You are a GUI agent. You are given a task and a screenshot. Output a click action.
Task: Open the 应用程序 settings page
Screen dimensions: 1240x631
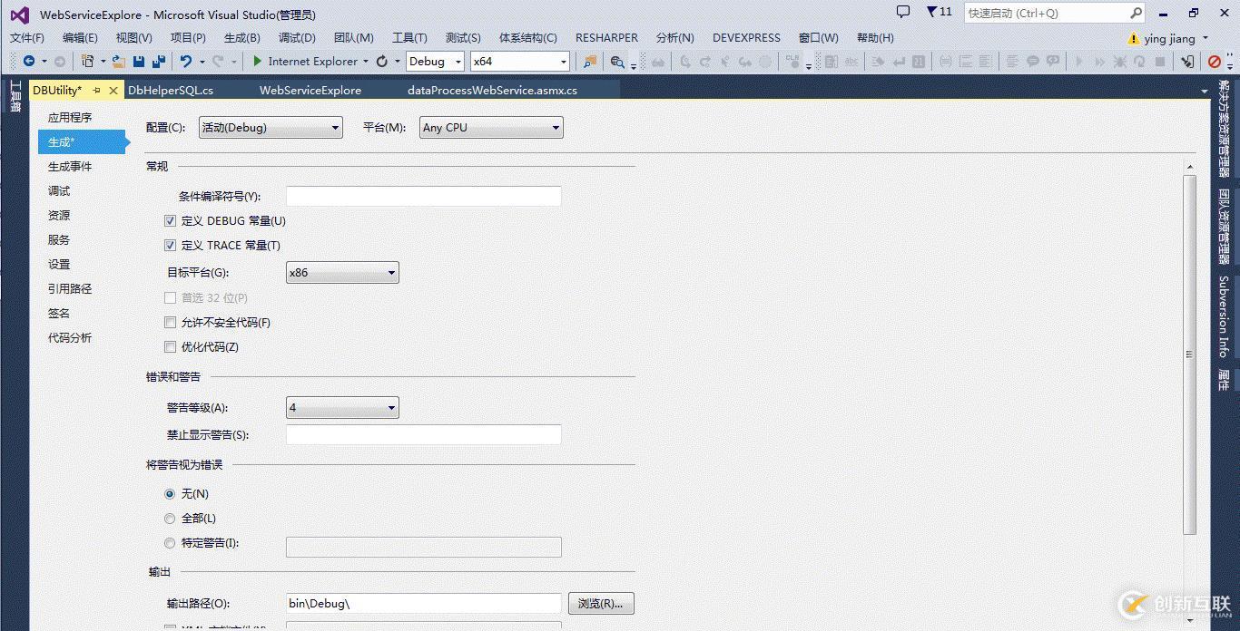70,117
